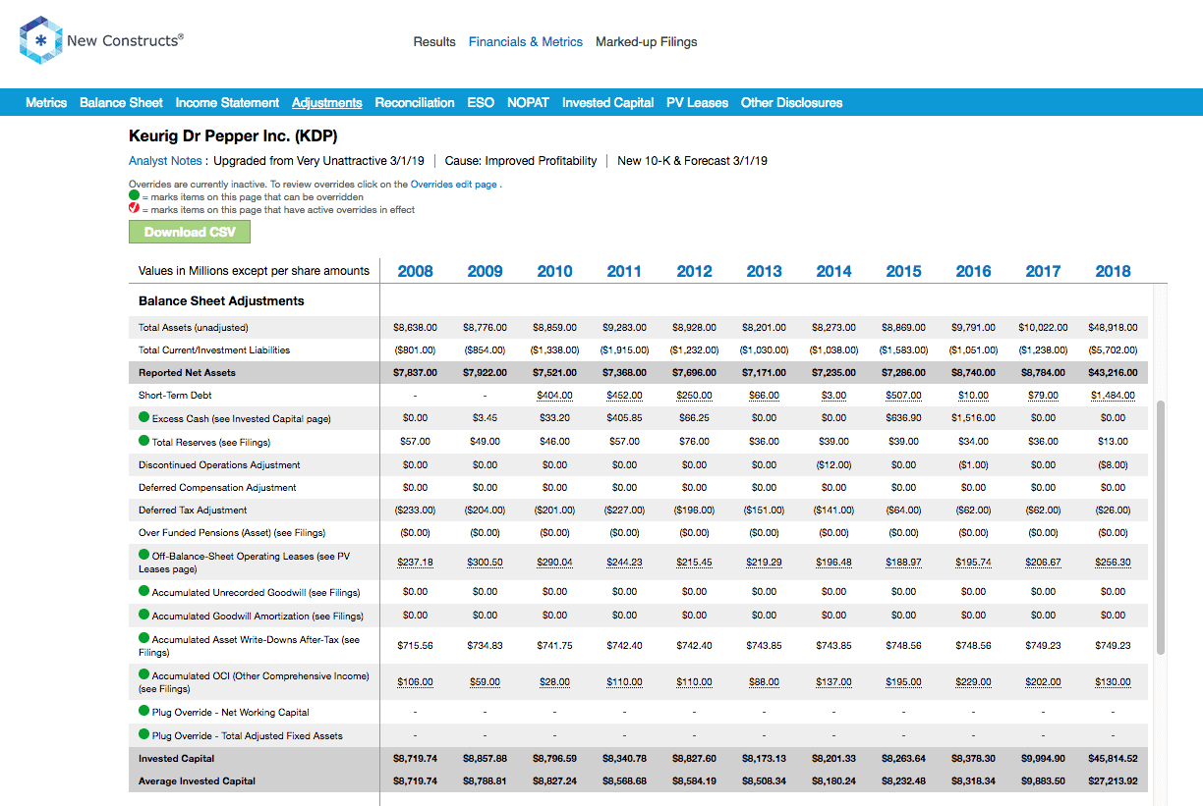Go to the PV Leases tab

click(698, 102)
